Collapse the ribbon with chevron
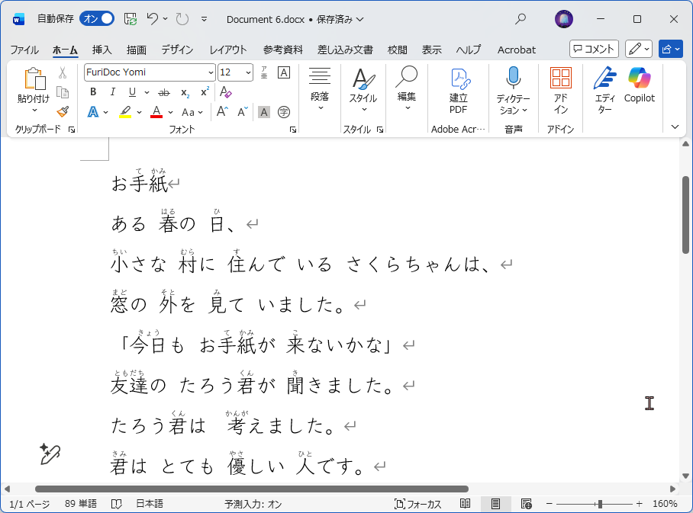693x513 pixels. pos(675,127)
